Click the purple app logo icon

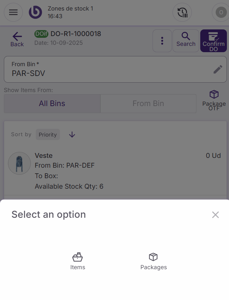pos(35,12)
